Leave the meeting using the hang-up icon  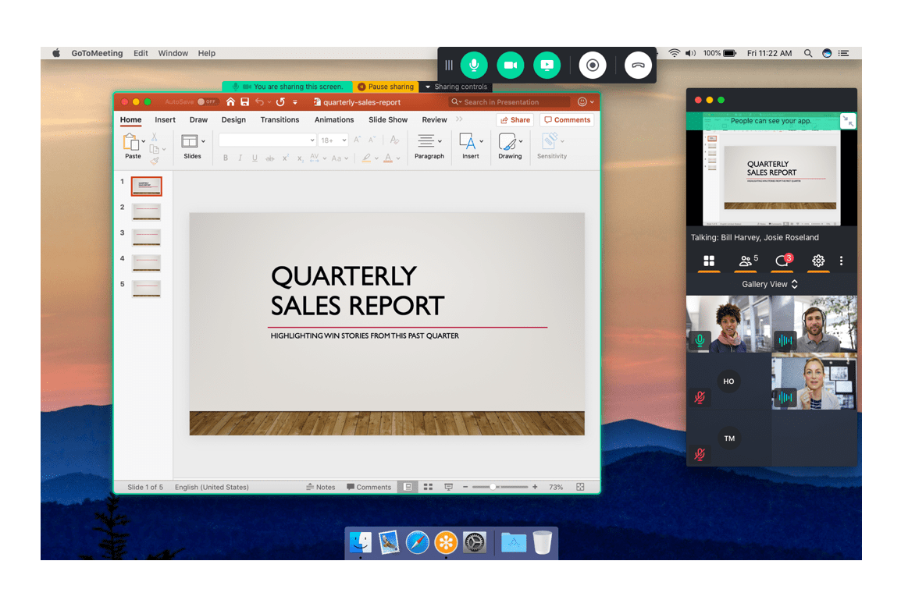coord(638,65)
